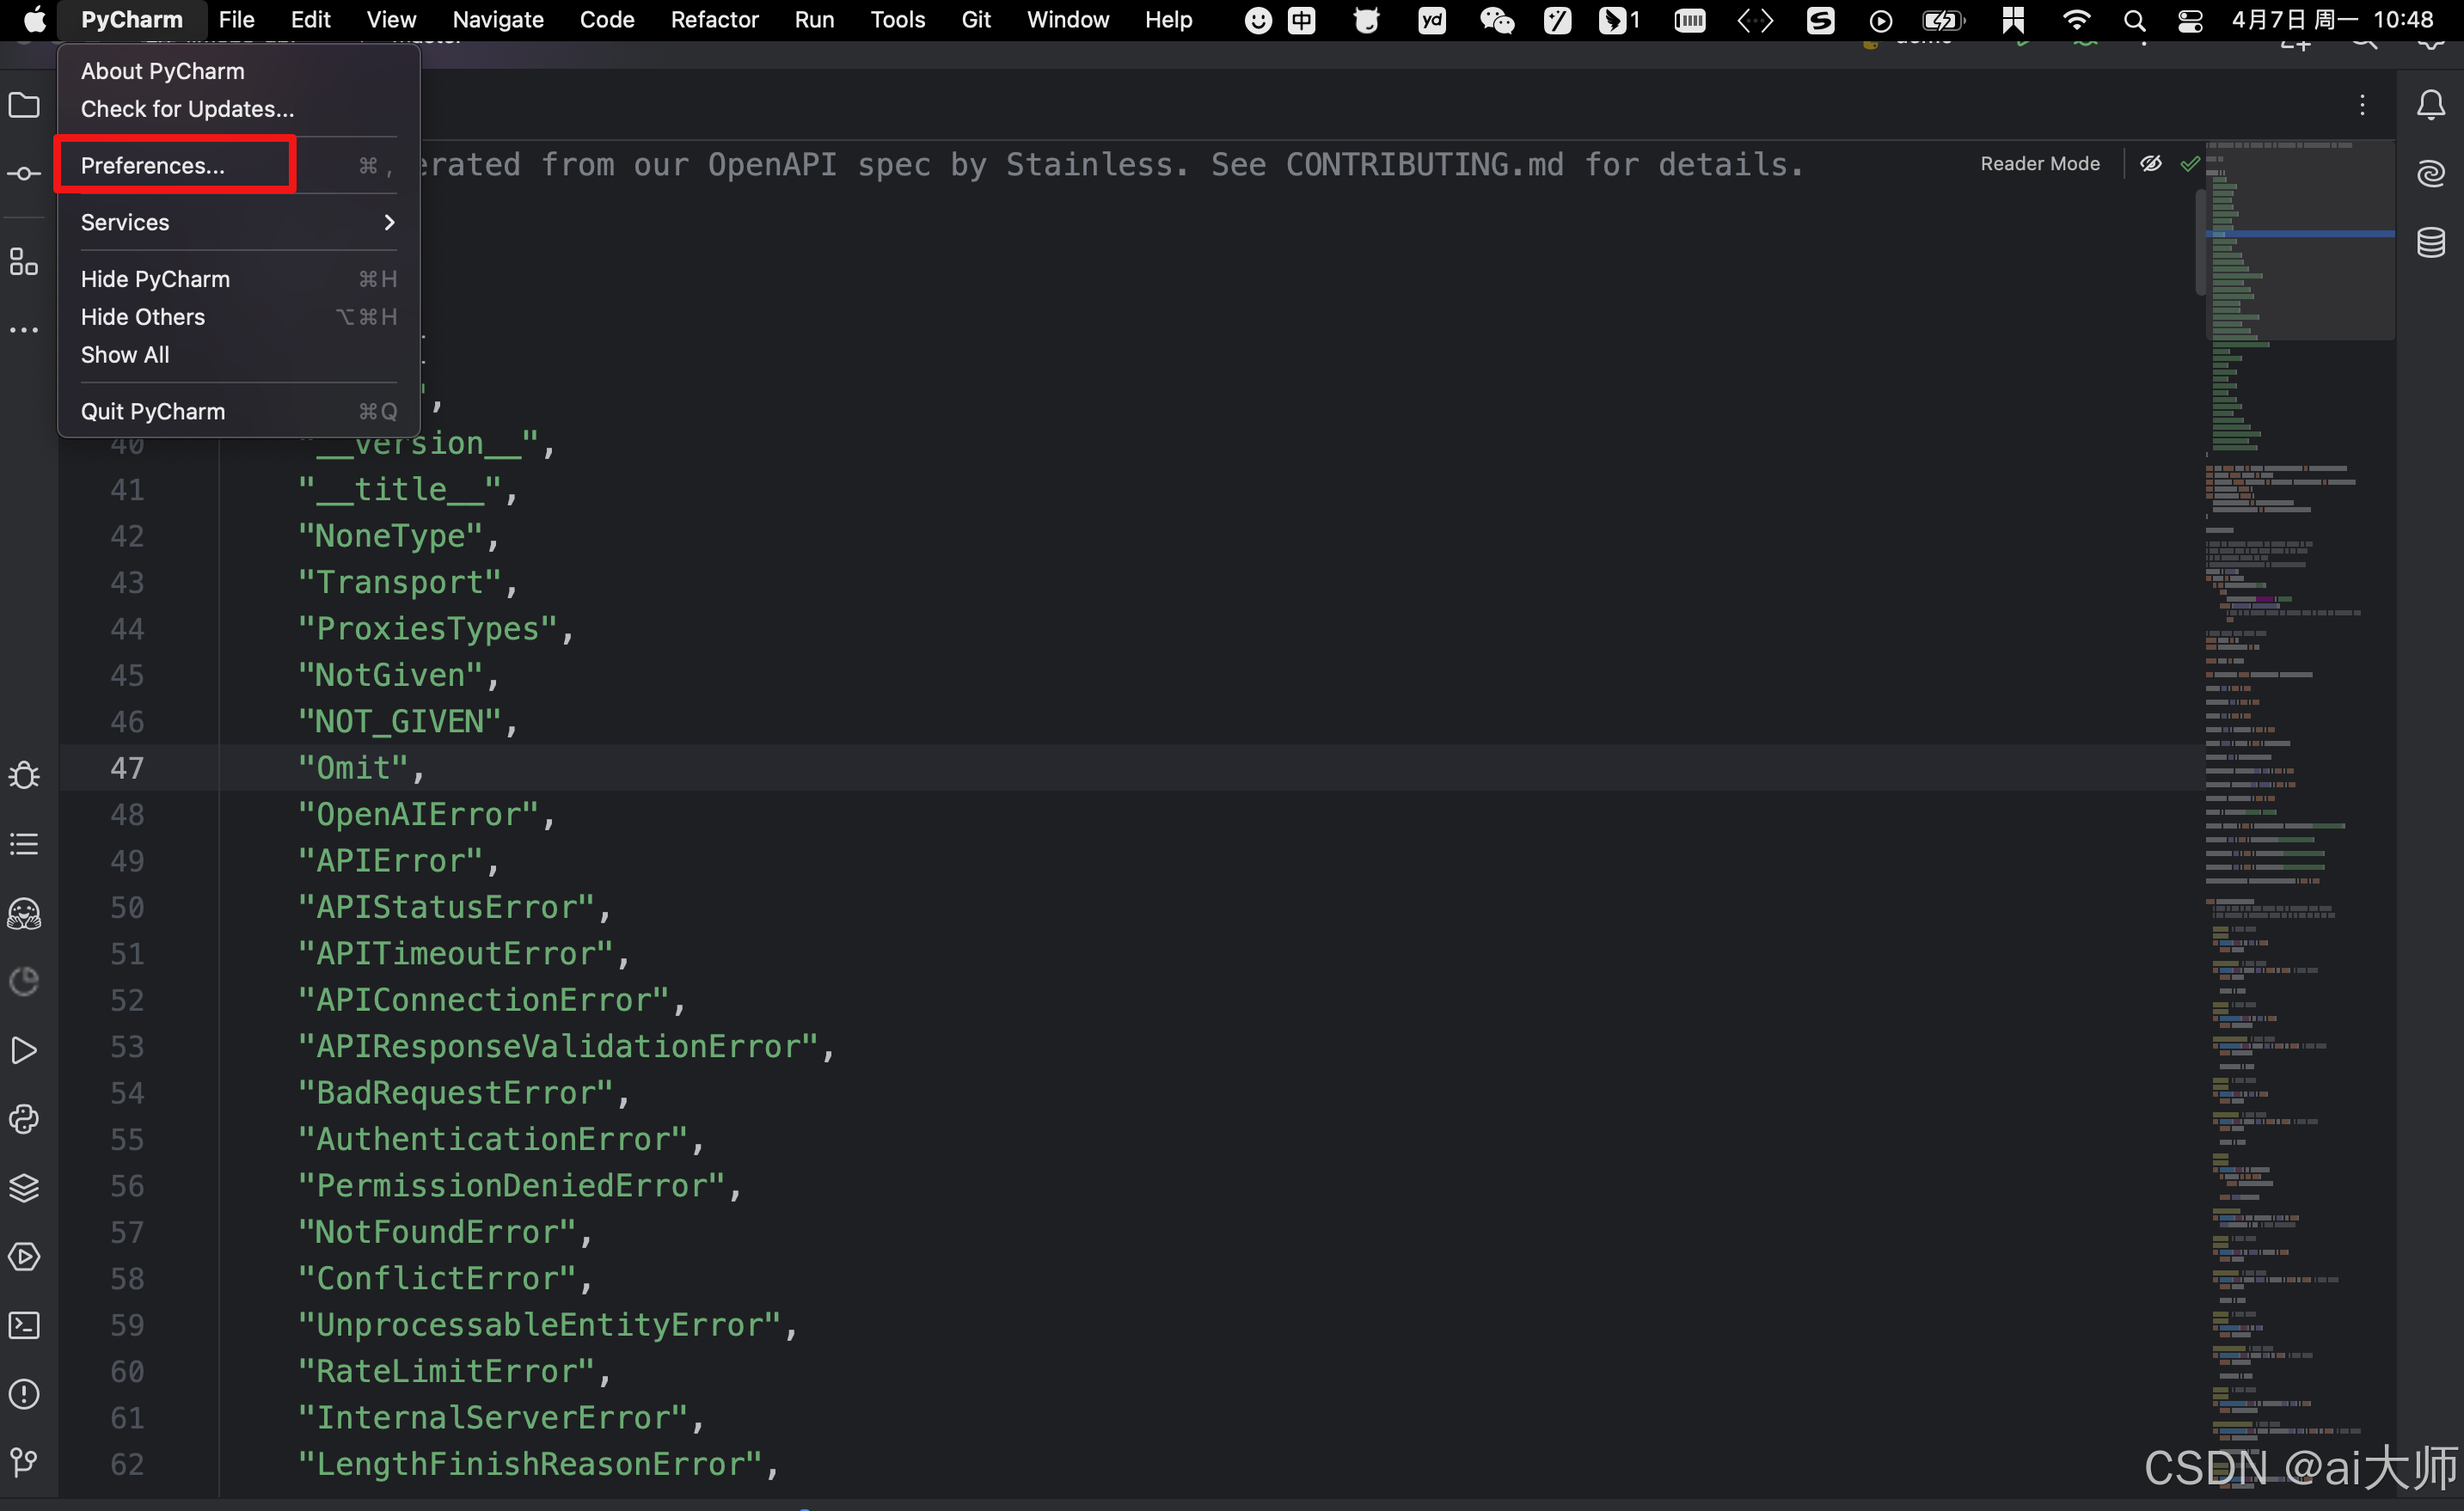
Task: Select Preferences... menu entry
Action: pyautogui.click(x=153, y=165)
